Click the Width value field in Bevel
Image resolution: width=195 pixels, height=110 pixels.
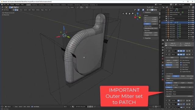172,61
